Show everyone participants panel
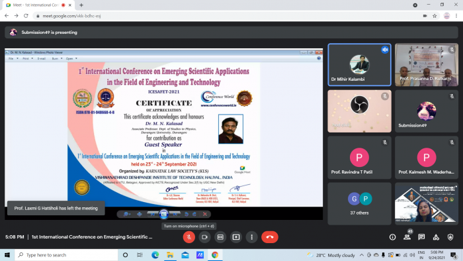 pyautogui.click(x=407, y=237)
